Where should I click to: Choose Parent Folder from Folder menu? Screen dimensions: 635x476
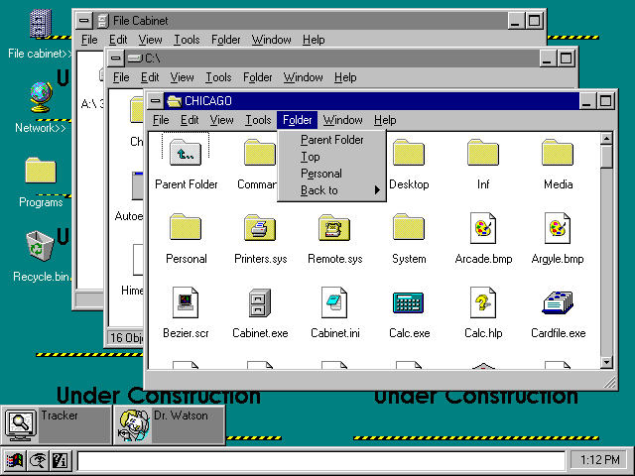point(332,140)
